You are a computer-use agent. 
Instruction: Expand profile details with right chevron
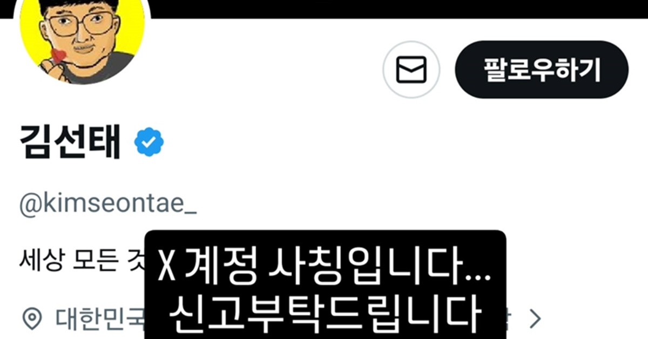coord(535,320)
